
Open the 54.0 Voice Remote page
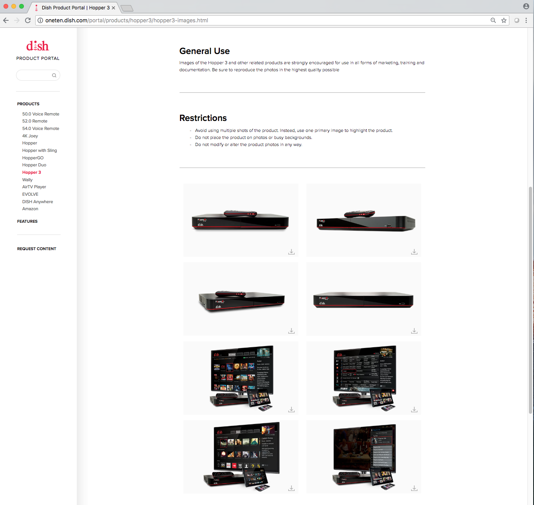41,128
